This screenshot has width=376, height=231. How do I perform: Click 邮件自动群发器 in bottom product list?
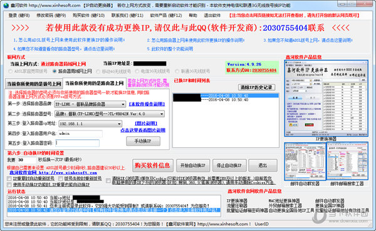[330, 200]
